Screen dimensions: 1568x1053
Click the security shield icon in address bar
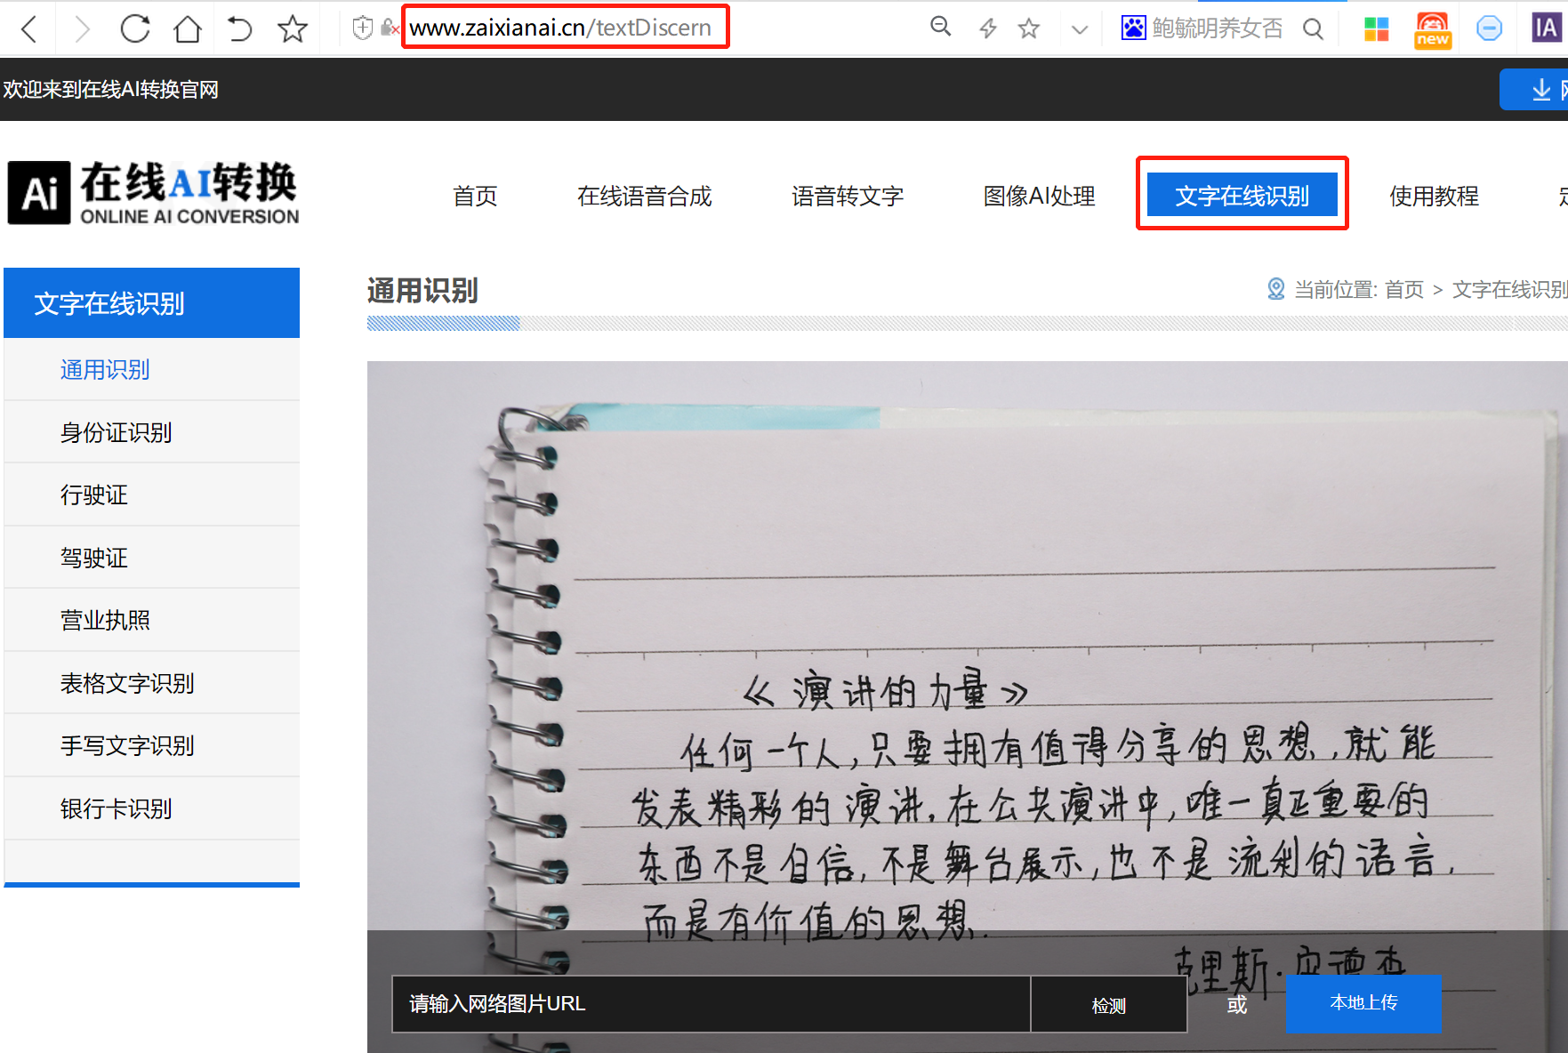362,28
